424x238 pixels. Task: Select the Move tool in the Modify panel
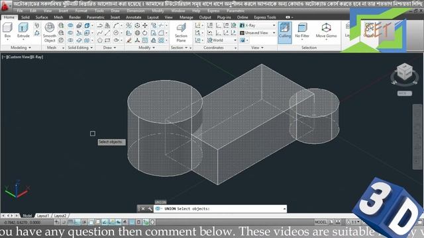click(145, 25)
